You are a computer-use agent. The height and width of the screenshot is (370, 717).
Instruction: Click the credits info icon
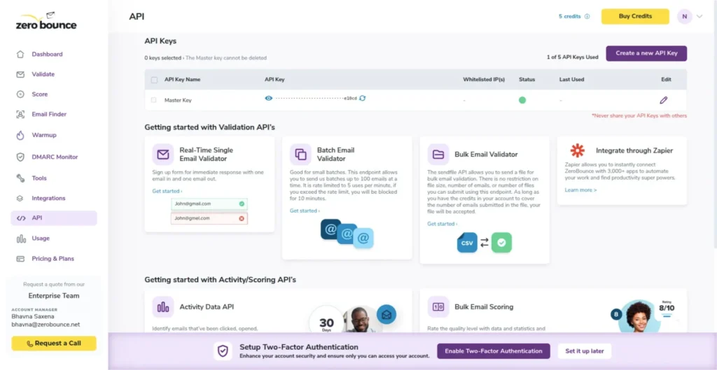pyautogui.click(x=587, y=17)
